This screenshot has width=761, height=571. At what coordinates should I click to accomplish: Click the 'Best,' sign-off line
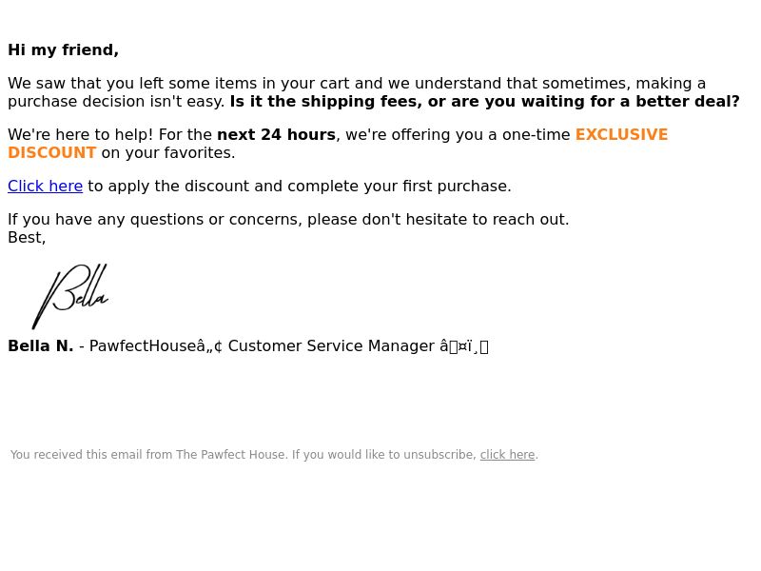tap(27, 237)
